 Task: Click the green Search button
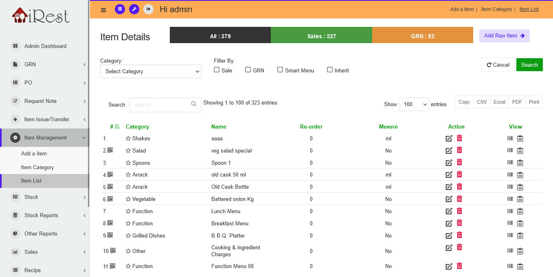tap(529, 65)
